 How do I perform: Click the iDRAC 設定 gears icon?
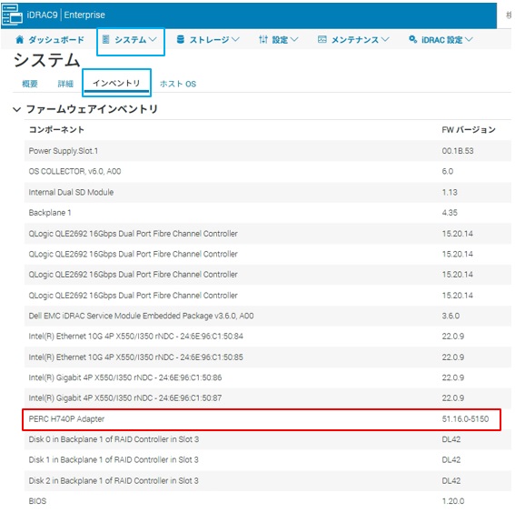pos(413,39)
